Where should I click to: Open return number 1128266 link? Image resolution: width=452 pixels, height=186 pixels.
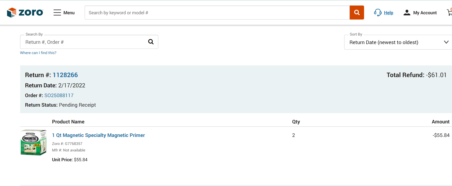pyautogui.click(x=65, y=75)
